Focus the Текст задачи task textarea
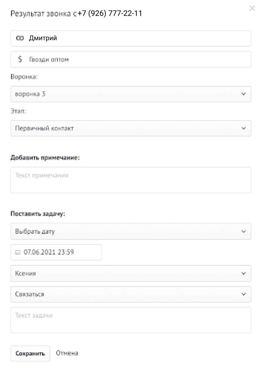This screenshot has width=261, height=371. 131,320
